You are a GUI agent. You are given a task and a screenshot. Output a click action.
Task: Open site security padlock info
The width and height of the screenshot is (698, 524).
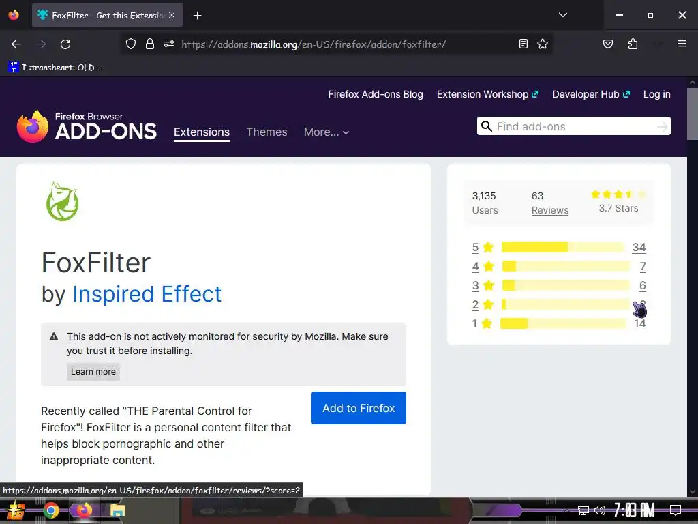point(150,44)
